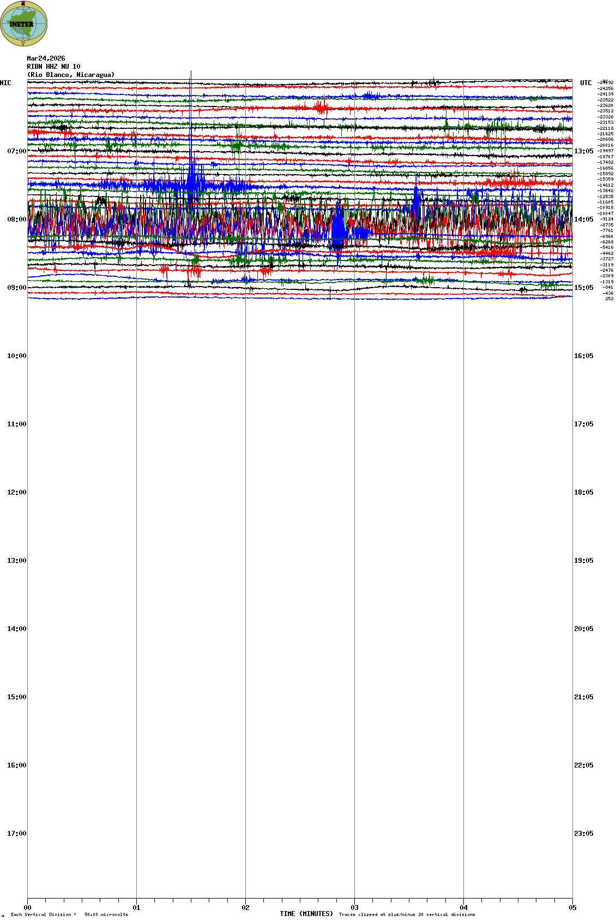616x922 pixels.
Task: Click the 23:05 UTC time marker
Action: tap(583, 834)
